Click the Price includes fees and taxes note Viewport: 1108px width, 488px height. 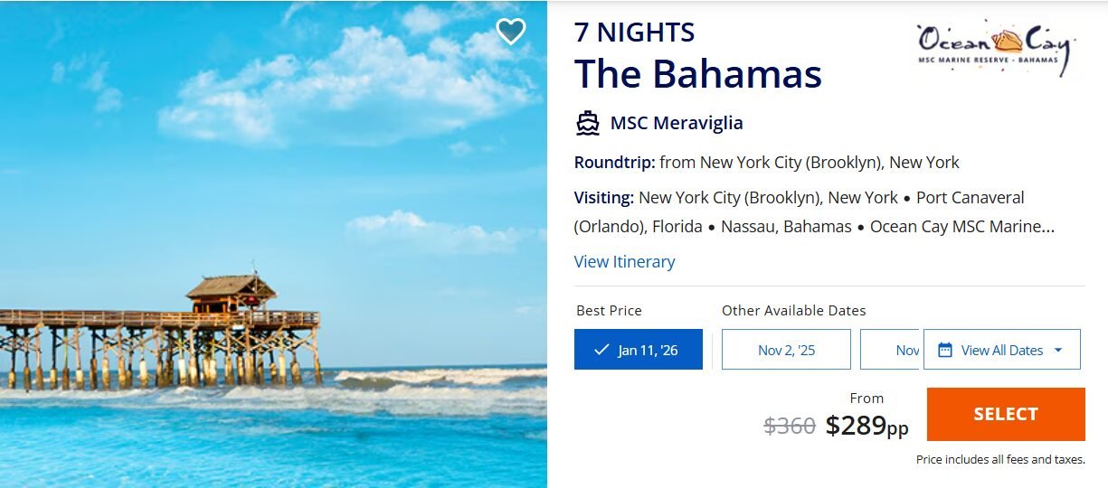999,460
